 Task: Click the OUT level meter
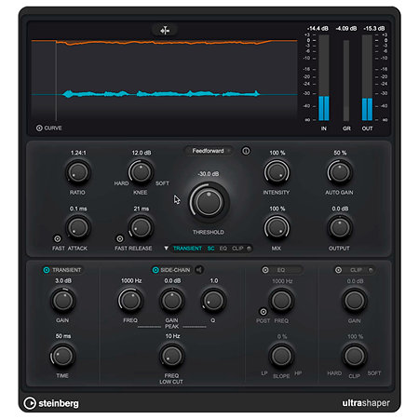pos(367,77)
